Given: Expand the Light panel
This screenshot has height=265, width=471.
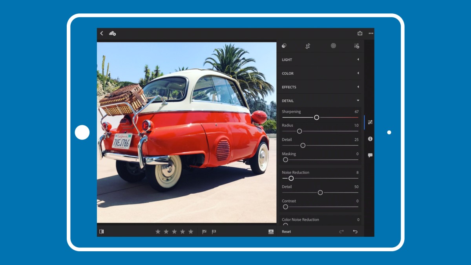Looking at the screenshot, I should tap(321, 60).
